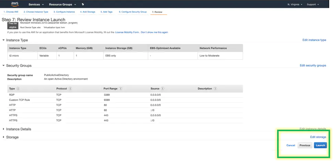The width and height of the screenshot is (334, 162).
Task: Go to step 4 Add Storage
Action: click(87, 12)
